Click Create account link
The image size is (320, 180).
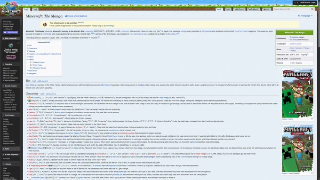click(x=305, y=3)
